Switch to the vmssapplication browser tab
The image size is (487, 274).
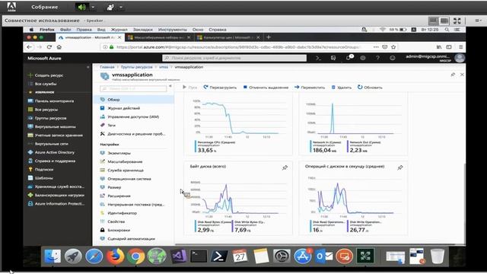tap(91, 37)
